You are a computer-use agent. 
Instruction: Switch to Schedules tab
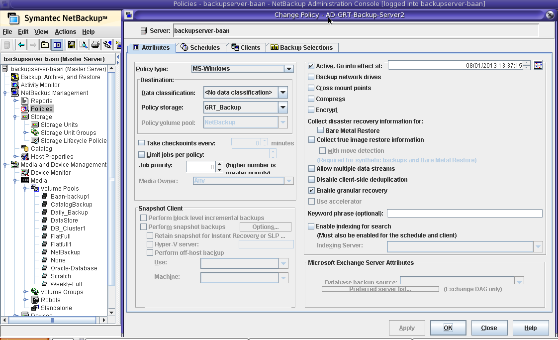coord(201,47)
